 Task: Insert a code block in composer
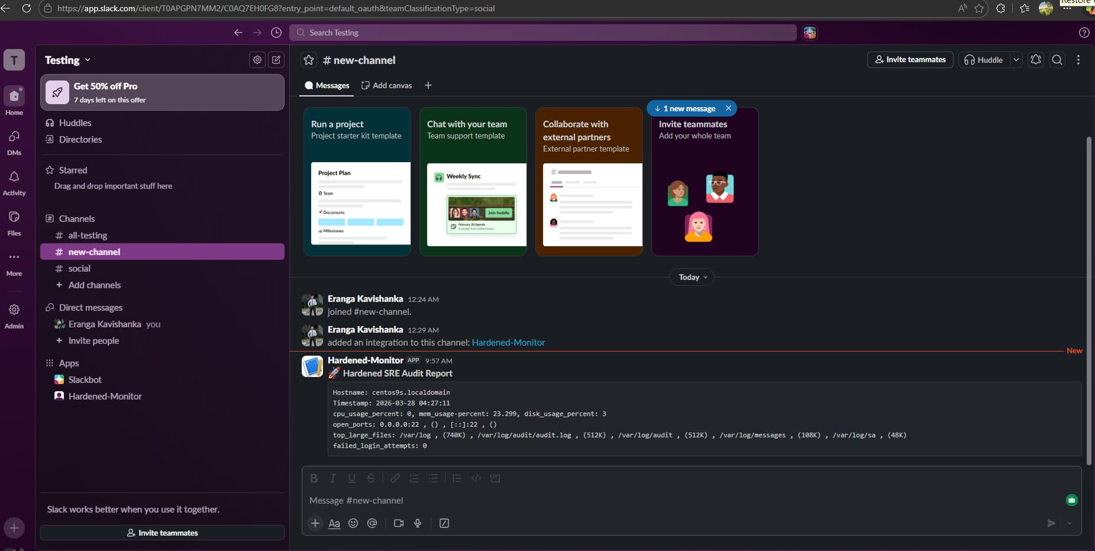[x=495, y=478]
